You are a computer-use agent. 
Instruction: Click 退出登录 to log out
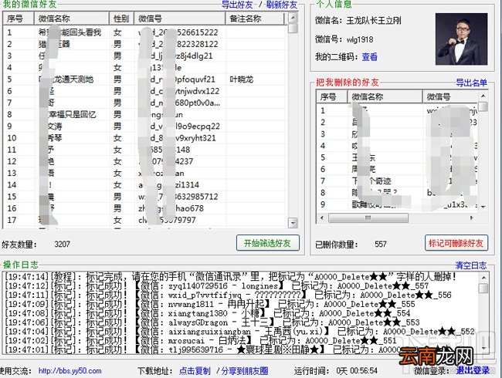click(x=473, y=370)
